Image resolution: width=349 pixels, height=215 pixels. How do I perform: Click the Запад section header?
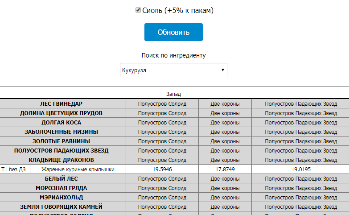[173, 94]
